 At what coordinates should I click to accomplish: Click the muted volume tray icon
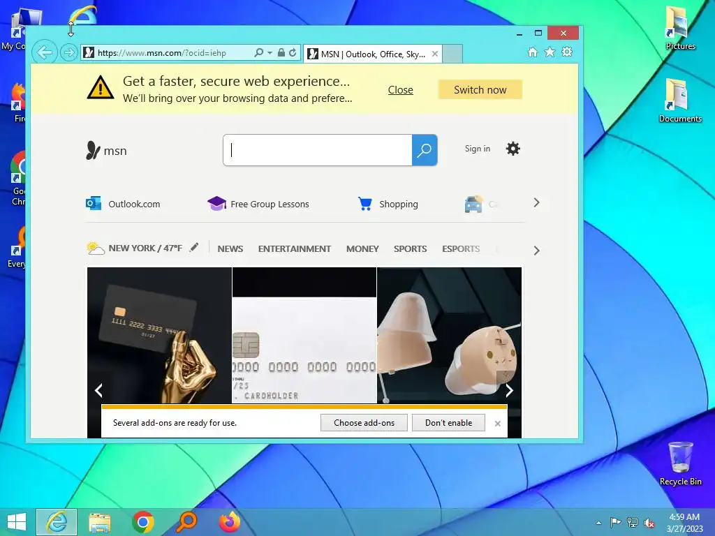[x=649, y=523]
